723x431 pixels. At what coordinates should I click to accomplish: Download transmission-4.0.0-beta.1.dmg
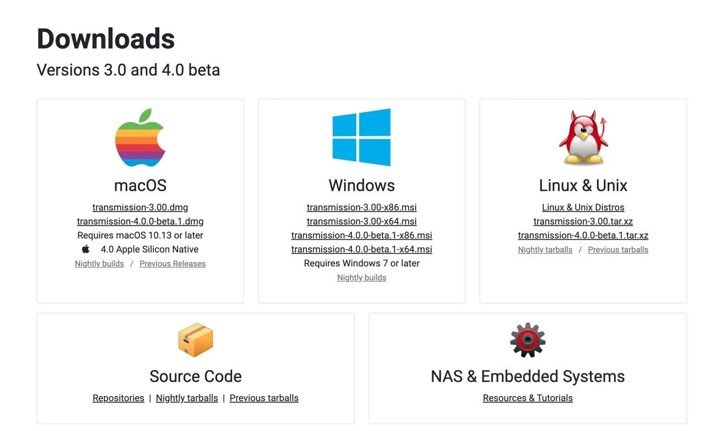[x=140, y=222]
